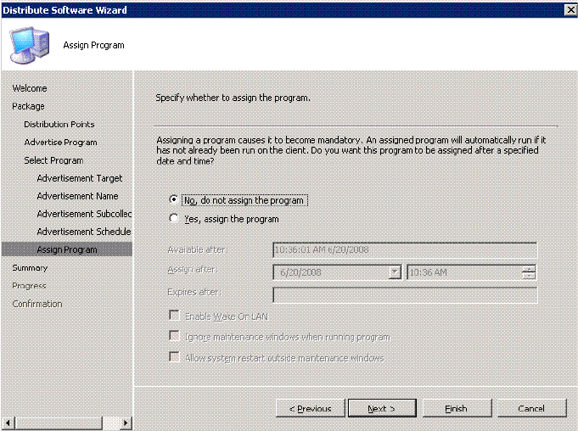578x431 pixels.
Task: Click the 'Assign Program' header title
Action: [93, 45]
